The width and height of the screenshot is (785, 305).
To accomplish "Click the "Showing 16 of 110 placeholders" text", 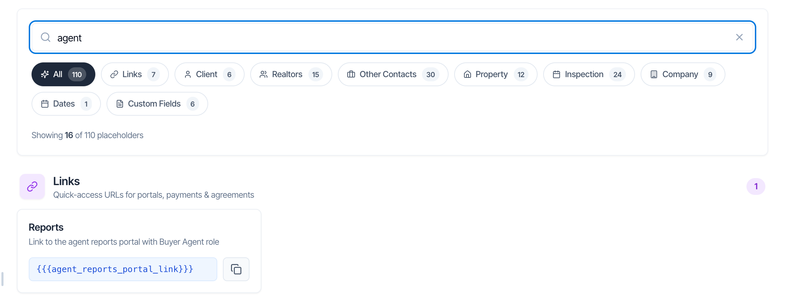I will pos(87,135).
